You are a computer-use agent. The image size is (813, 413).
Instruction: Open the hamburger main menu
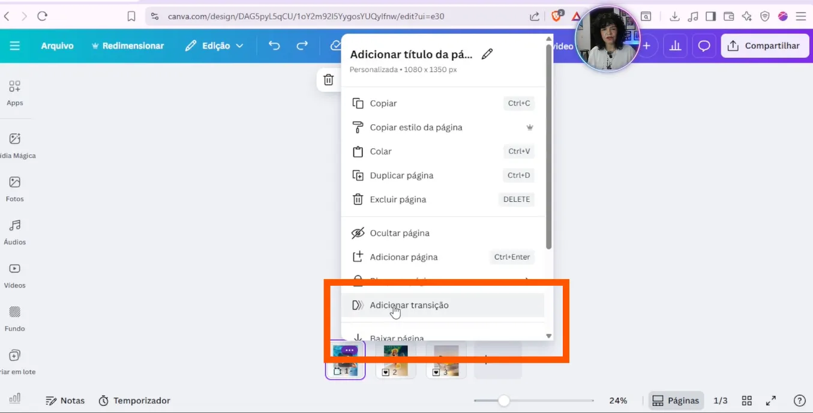pos(15,46)
